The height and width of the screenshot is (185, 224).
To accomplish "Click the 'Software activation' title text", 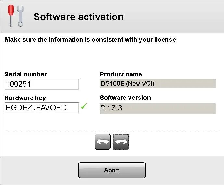I will [78, 17].
